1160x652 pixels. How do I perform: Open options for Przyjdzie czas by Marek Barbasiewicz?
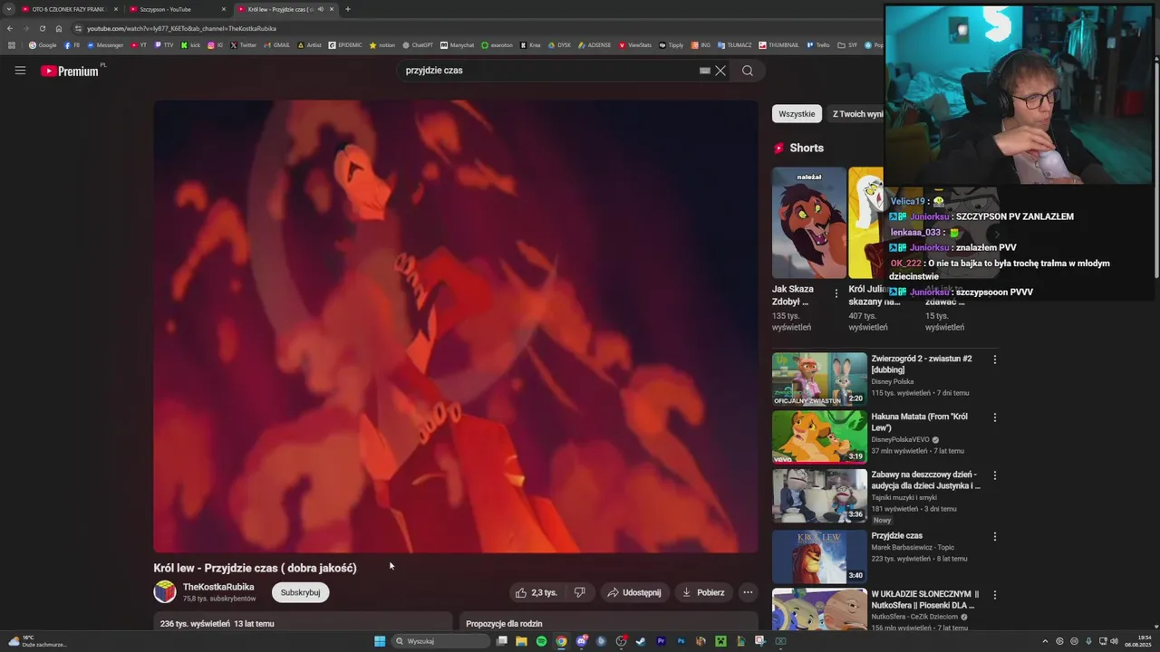coord(994,536)
